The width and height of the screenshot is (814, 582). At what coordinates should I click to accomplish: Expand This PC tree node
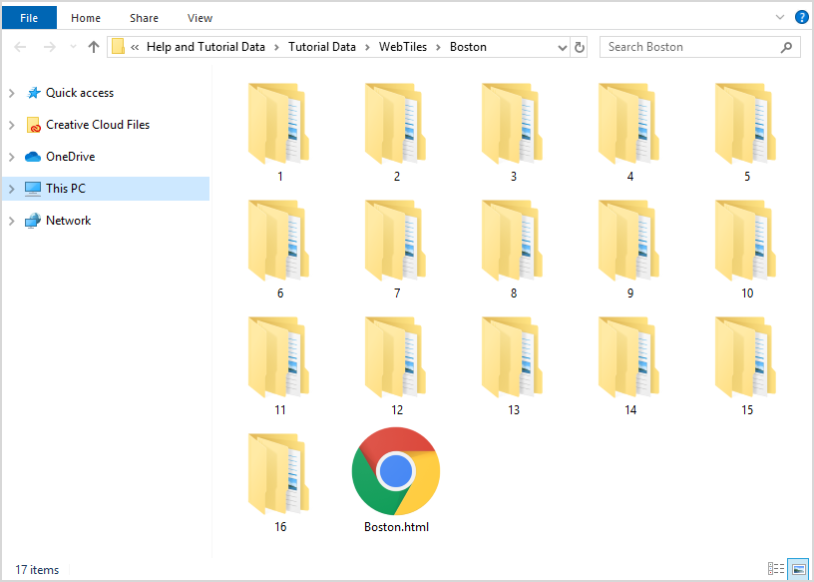(11, 189)
